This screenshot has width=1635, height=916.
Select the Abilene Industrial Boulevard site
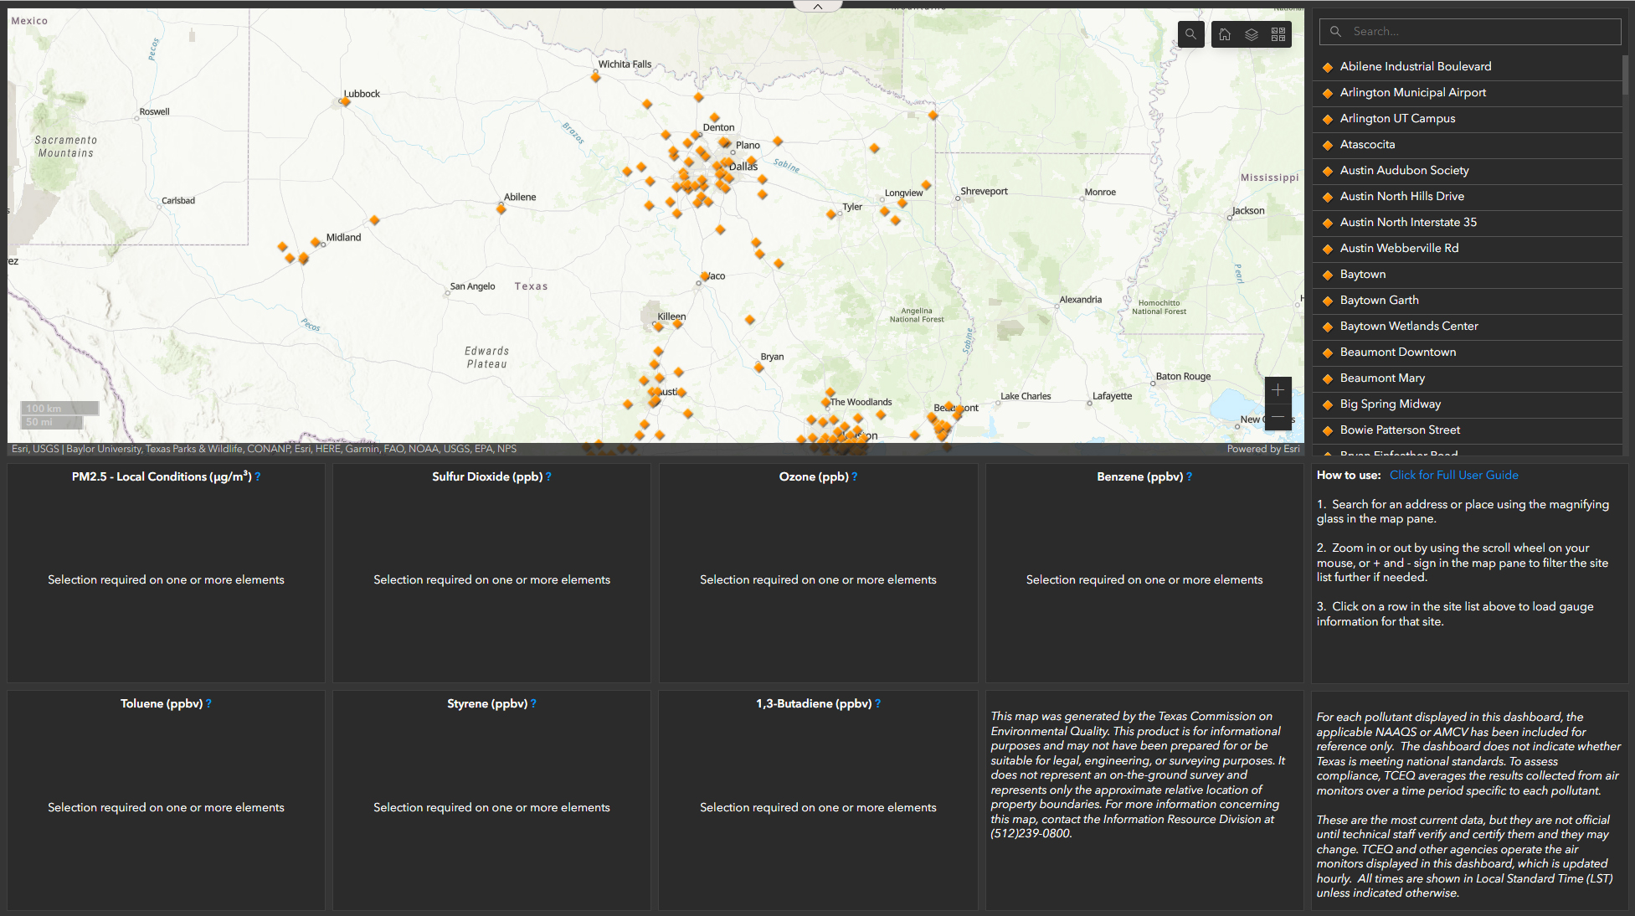pyautogui.click(x=1416, y=66)
